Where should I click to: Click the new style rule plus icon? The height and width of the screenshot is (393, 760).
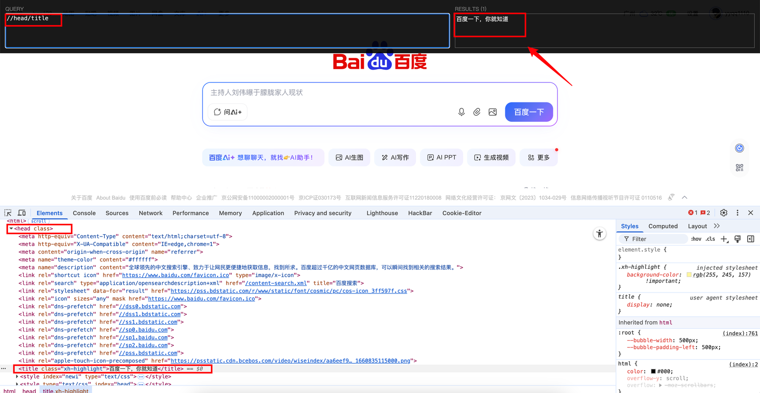click(724, 239)
